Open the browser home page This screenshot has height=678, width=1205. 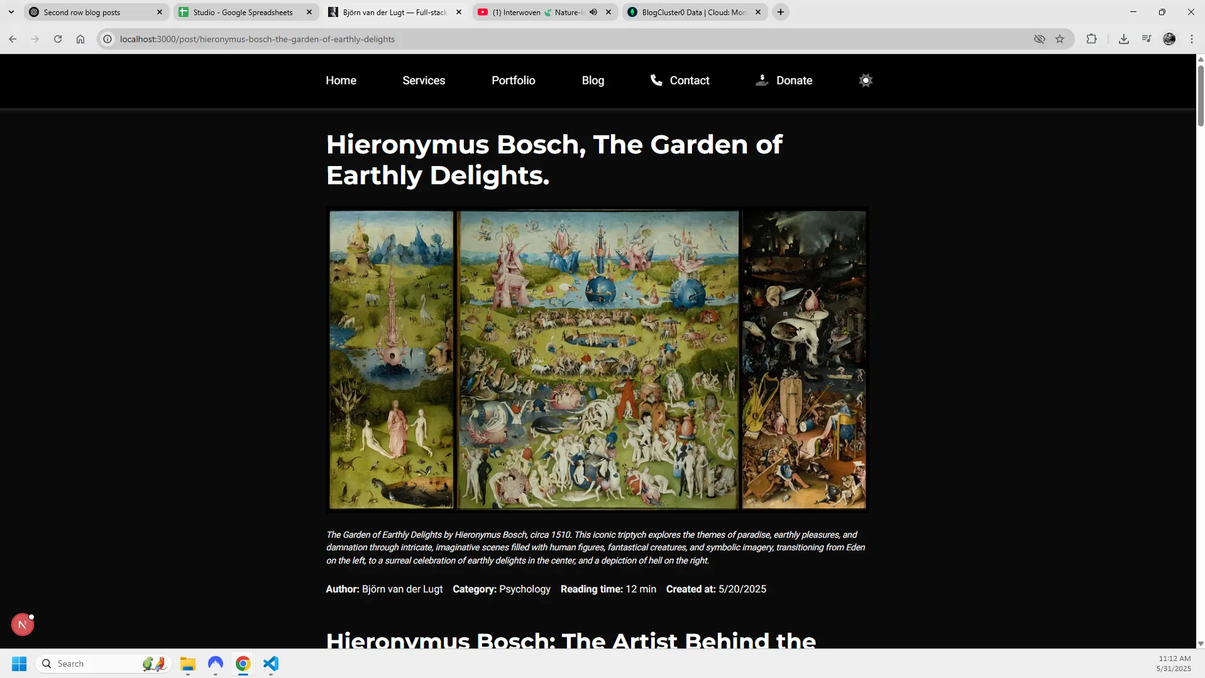point(80,39)
